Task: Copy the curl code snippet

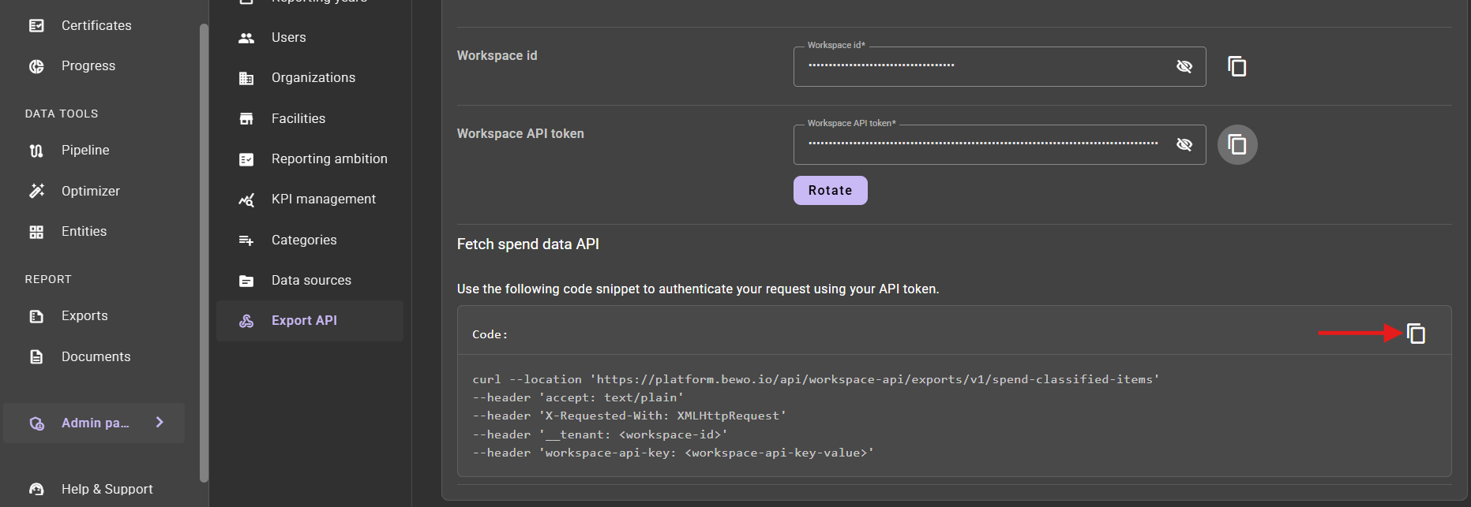Action: tap(1417, 334)
